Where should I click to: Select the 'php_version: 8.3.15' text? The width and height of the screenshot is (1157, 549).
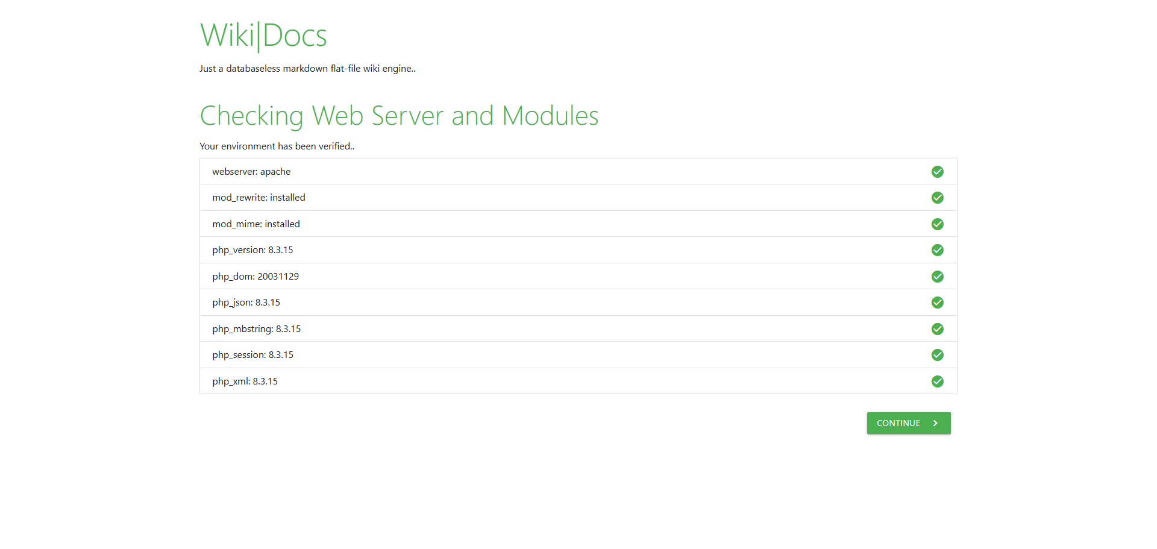coord(252,250)
